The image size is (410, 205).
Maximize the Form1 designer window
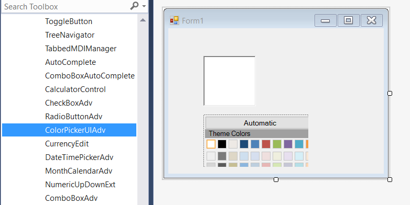348,20
